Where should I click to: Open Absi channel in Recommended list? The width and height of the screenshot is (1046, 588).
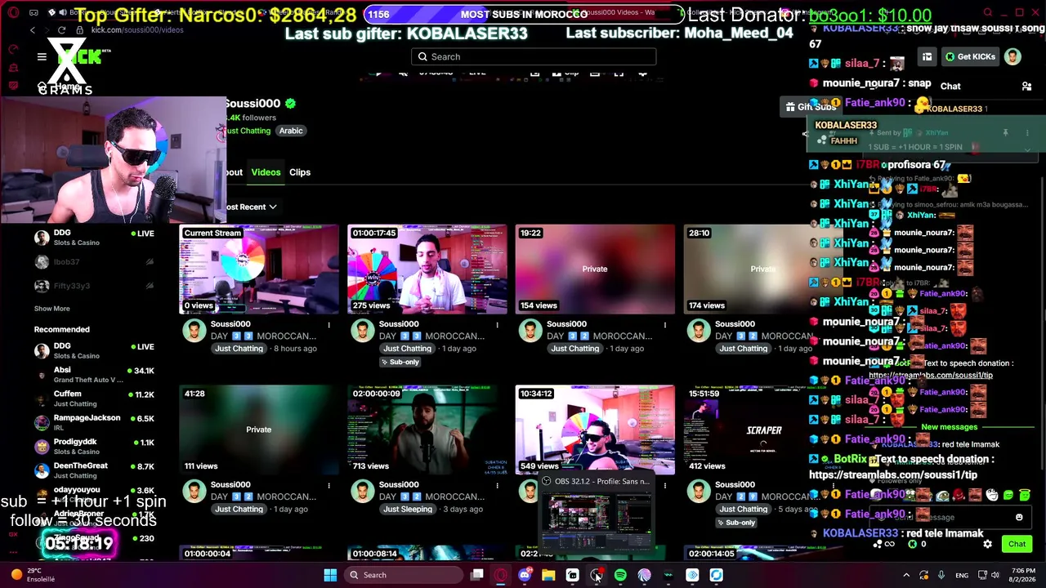point(93,375)
